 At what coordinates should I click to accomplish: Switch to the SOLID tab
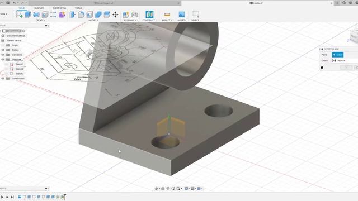(x=22, y=8)
